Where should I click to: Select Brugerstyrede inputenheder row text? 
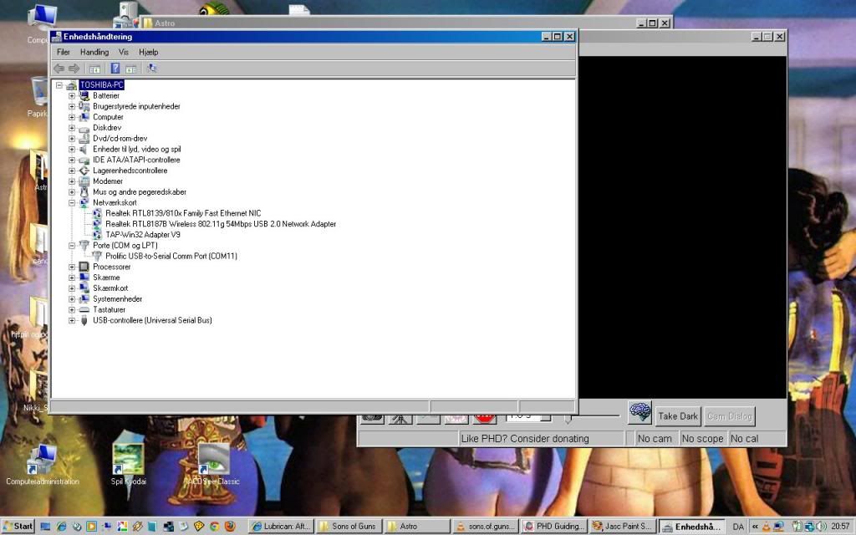[x=136, y=106]
